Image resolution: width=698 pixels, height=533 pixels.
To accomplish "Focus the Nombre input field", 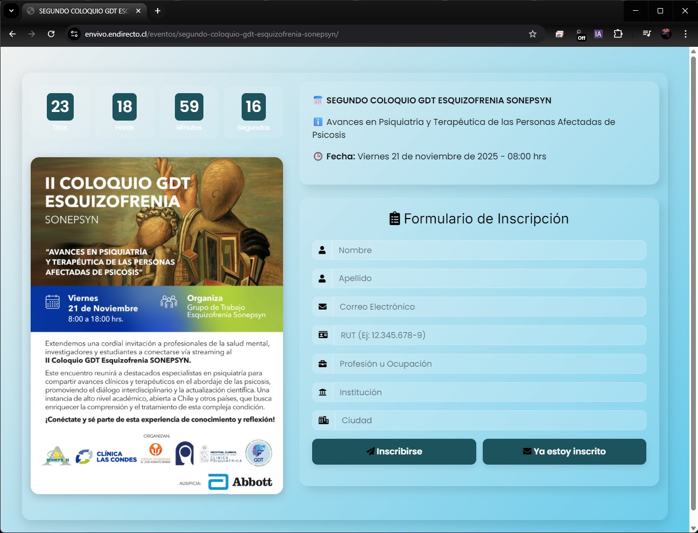I will point(489,250).
